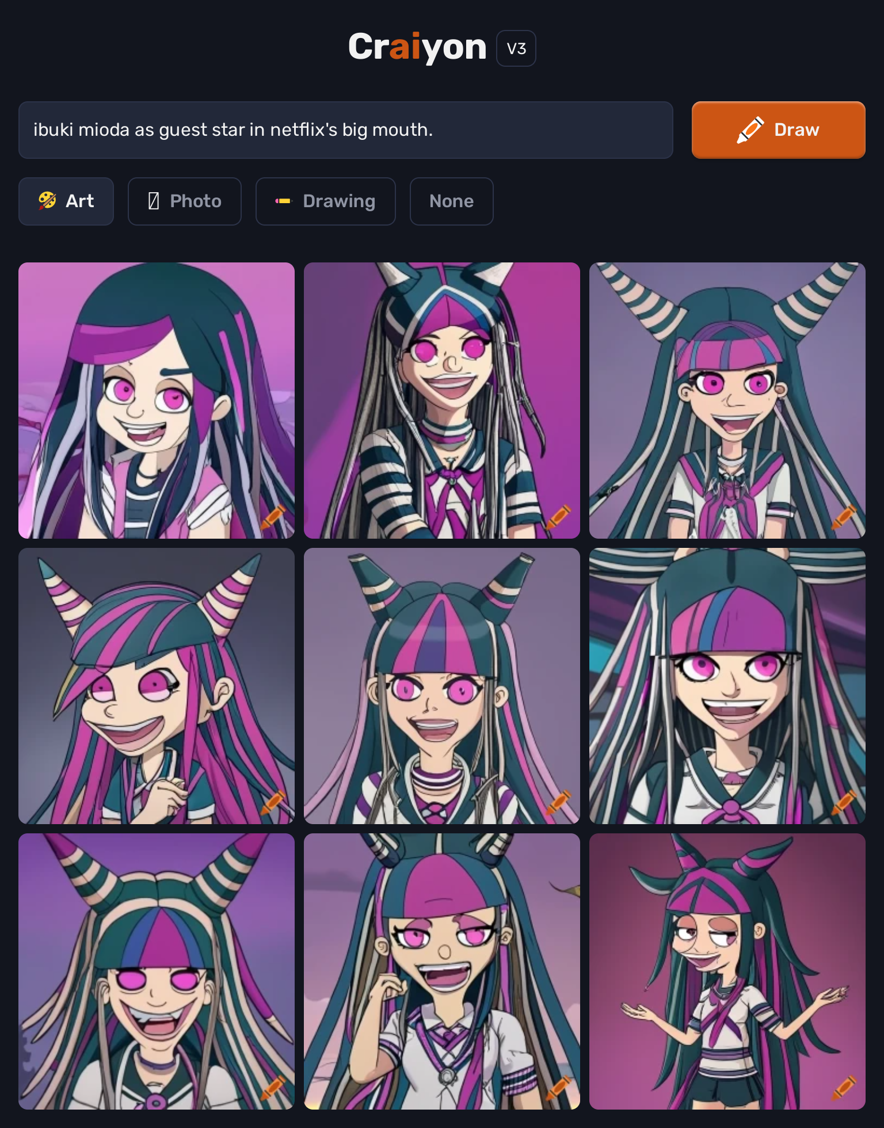Click the icon beside the Photo label
Viewport: 884px width, 1128px height.
click(x=154, y=201)
